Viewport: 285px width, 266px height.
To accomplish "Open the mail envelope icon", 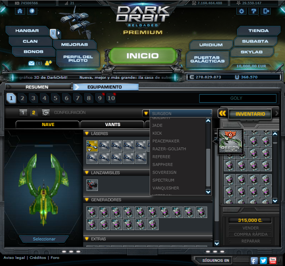I will point(31,63).
